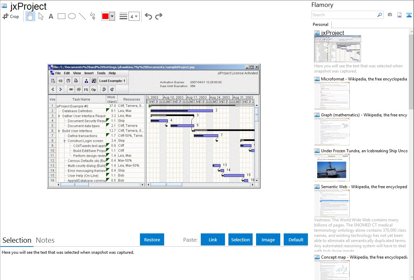Choose the freehand squiggle tool
The height and width of the screenshot is (280, 414).
click(x=93, y=16)
